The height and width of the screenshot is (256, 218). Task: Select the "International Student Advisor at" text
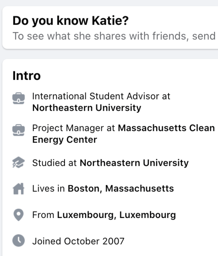coord(101,96)
